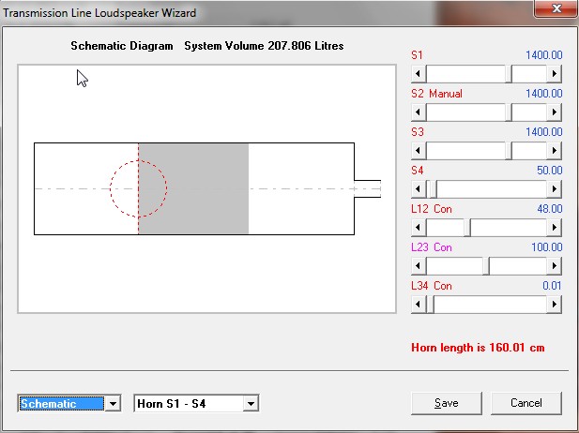The image size is (579, 433).
Task: Click the Horn length is 160.01 cm text
Action: 478,348
